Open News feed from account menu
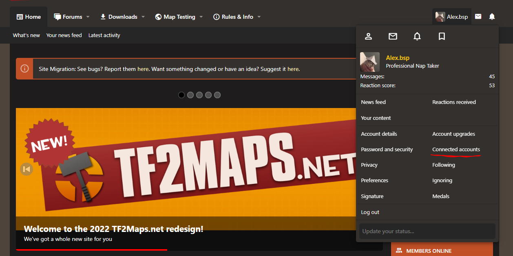Viewport: 513px width, 256px height. [x=373, y=102]
